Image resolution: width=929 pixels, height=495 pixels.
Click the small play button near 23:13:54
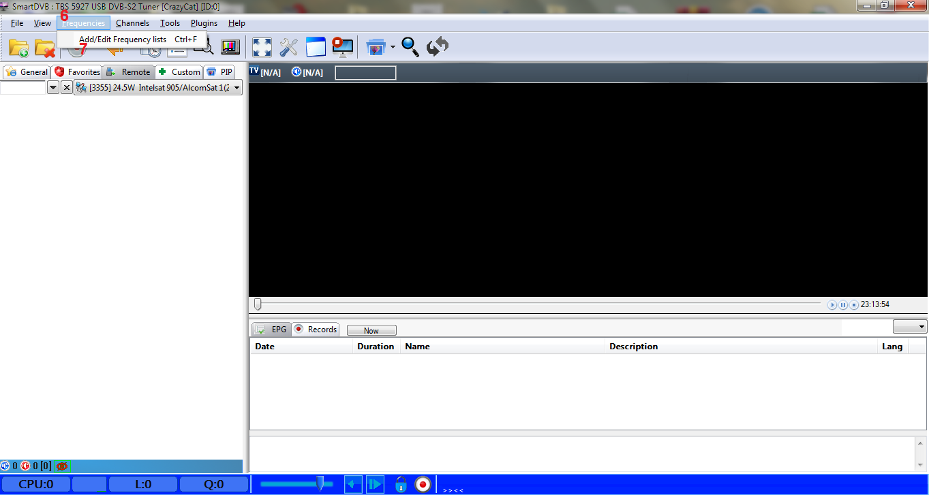click(832, 305)
